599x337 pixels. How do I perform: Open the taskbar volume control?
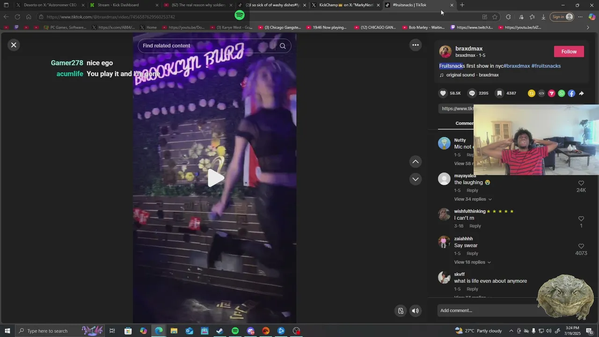point(548,331)
